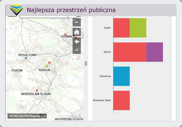This screenshot has height=127, width=182.
Task: Click the panel divider collapse handle
Action: [86, 64]
